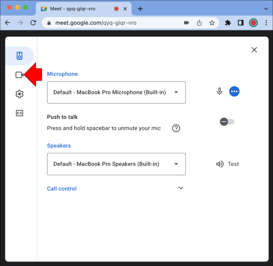This screenshot has height=266, width=273.
Task: Expand the Call control section
Action: click(x=181, y=188)
